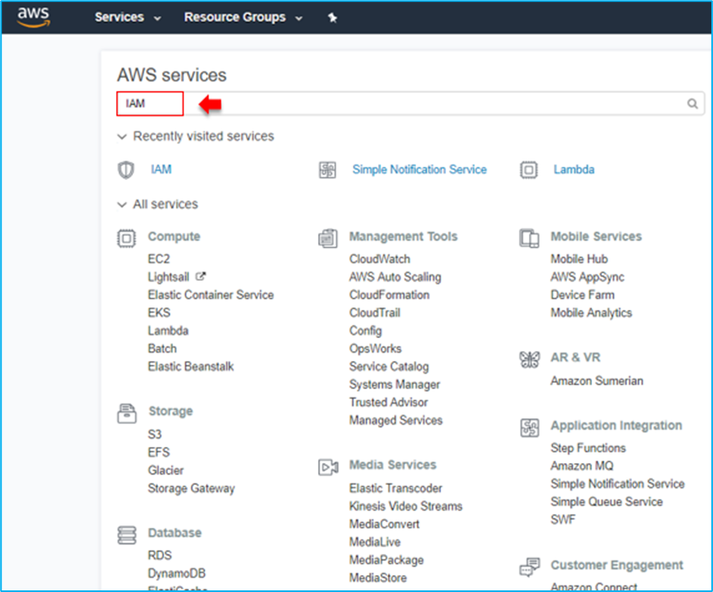713x592 pixels.
Task: Open the DynamoDB service
Action: 177,573
